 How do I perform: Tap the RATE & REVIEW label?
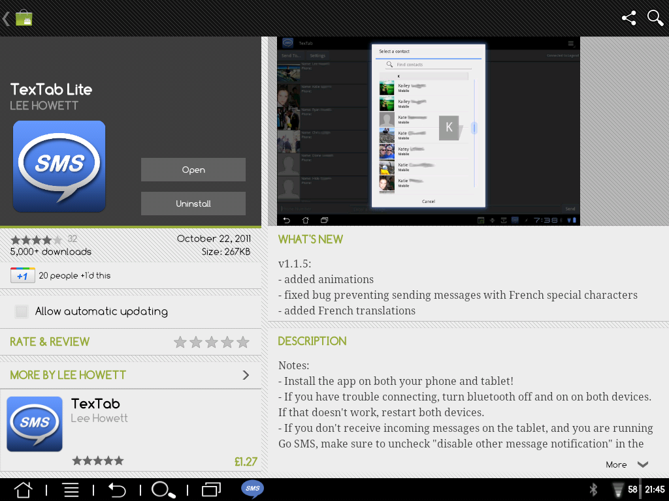[50, 342]
